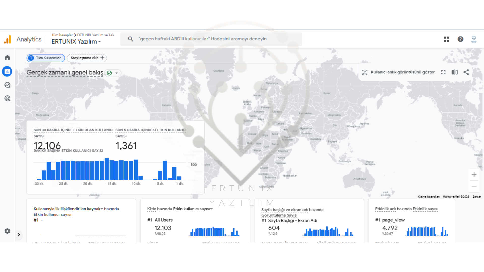
Task: Open the report status check dropdown
Action: pyautogui.click(x=113, y=73)
